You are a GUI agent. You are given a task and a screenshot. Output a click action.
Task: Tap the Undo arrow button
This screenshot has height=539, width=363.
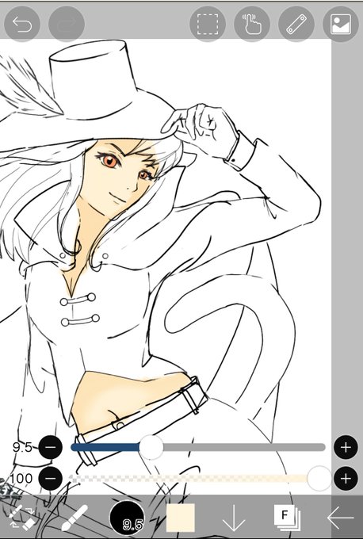(22, 25)
